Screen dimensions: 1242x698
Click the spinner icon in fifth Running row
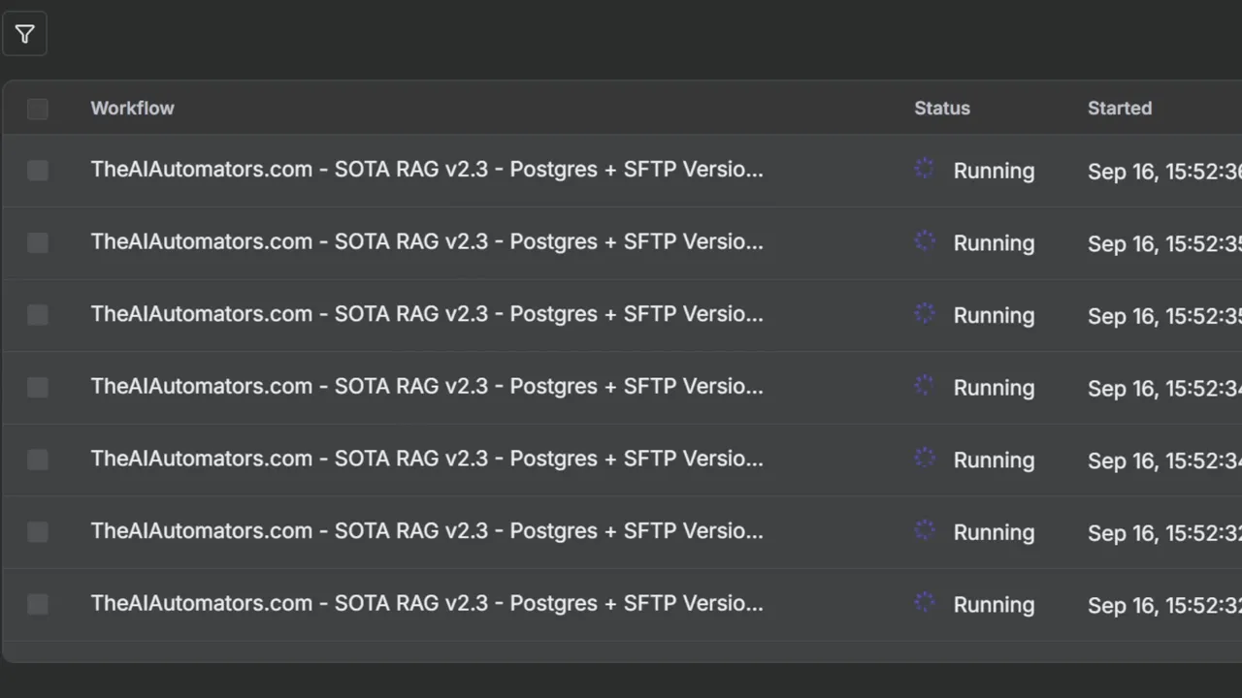tap(925, 458)
